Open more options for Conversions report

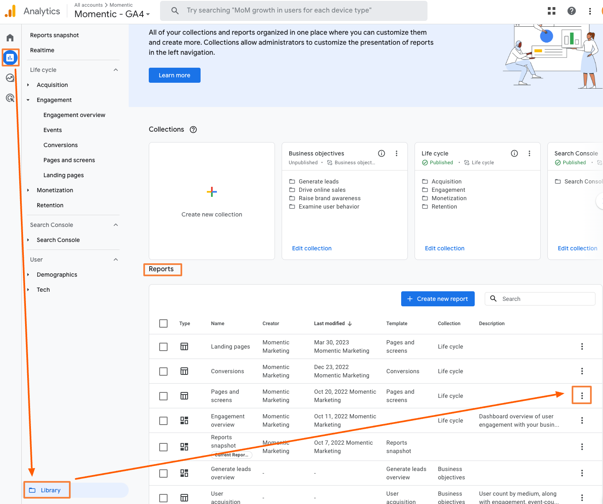(x=582, y=371)
